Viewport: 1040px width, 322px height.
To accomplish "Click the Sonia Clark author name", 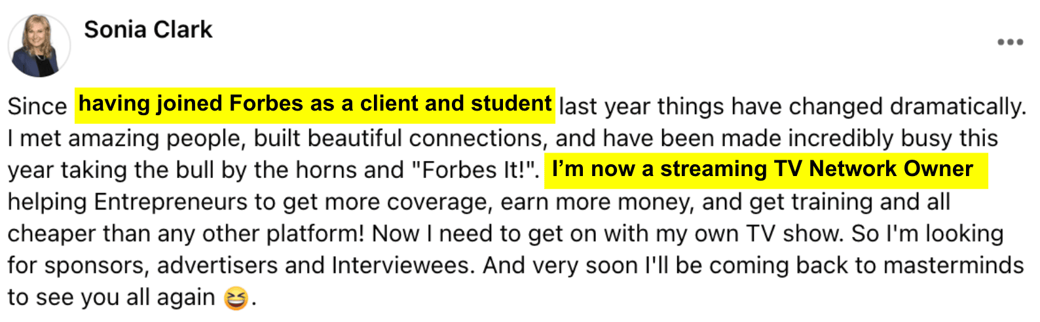I will click(x=148, y=29).
